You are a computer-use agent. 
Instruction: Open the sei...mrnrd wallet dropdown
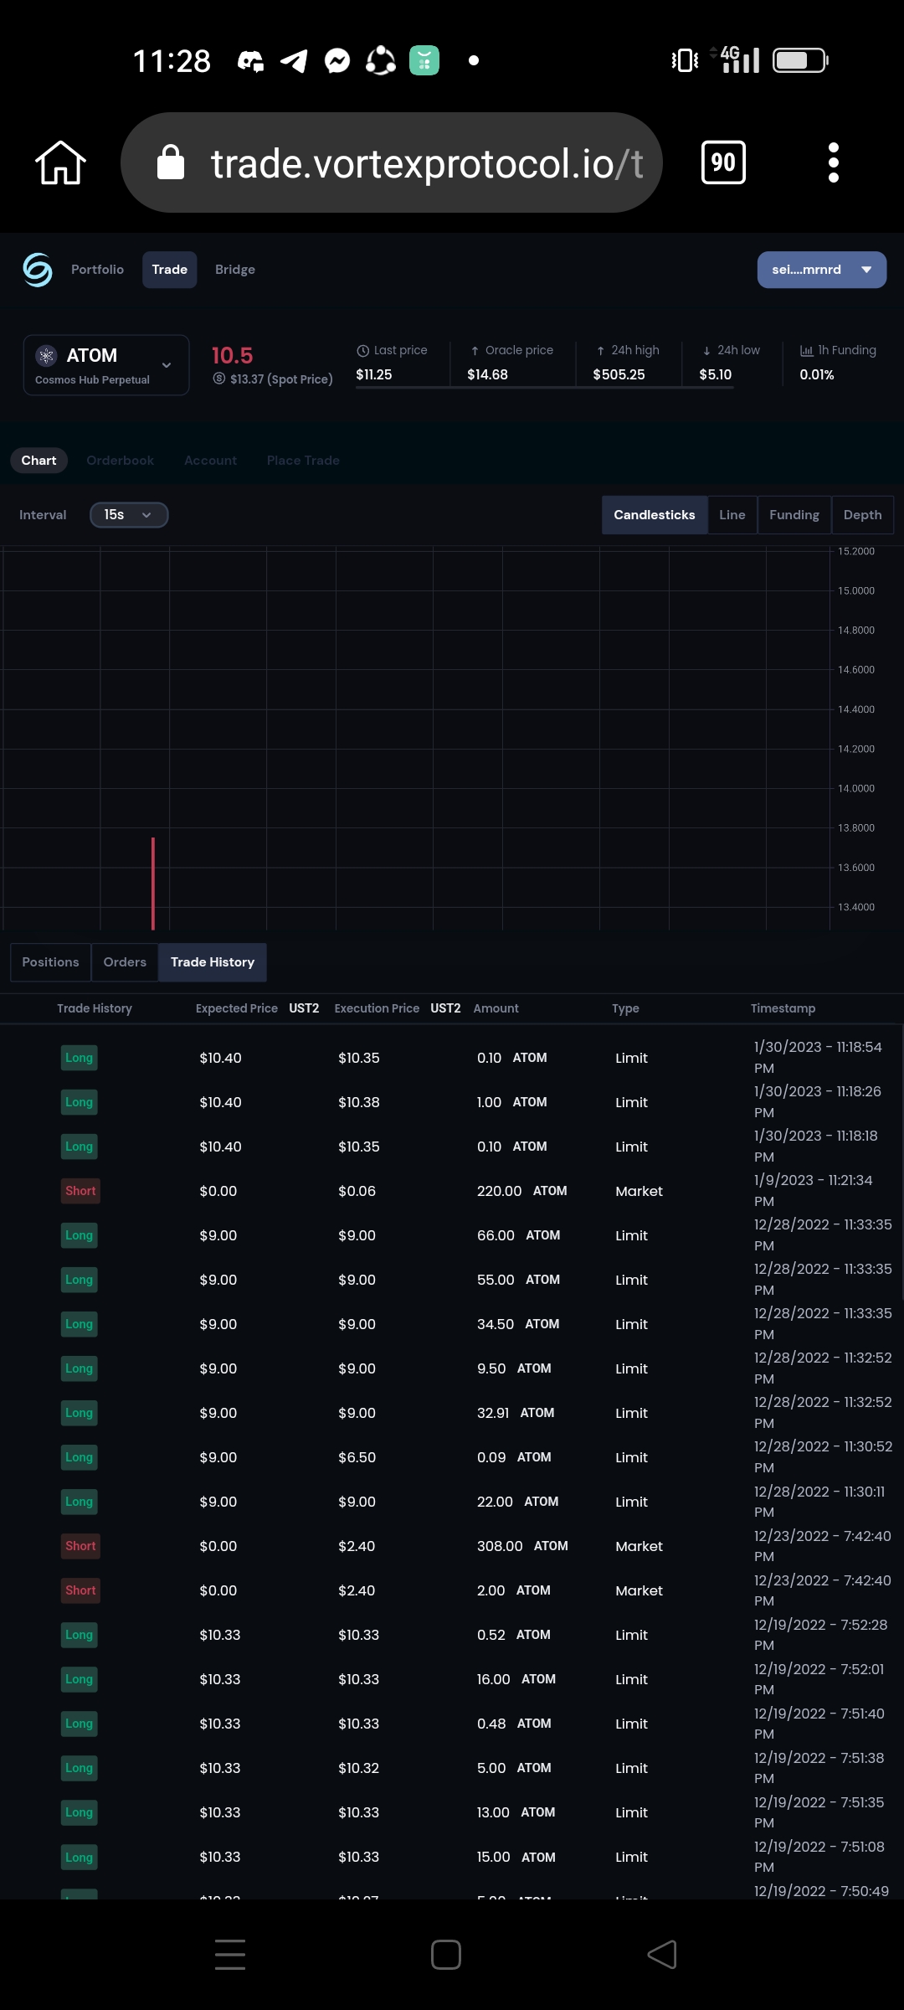[x=822, y=270]
